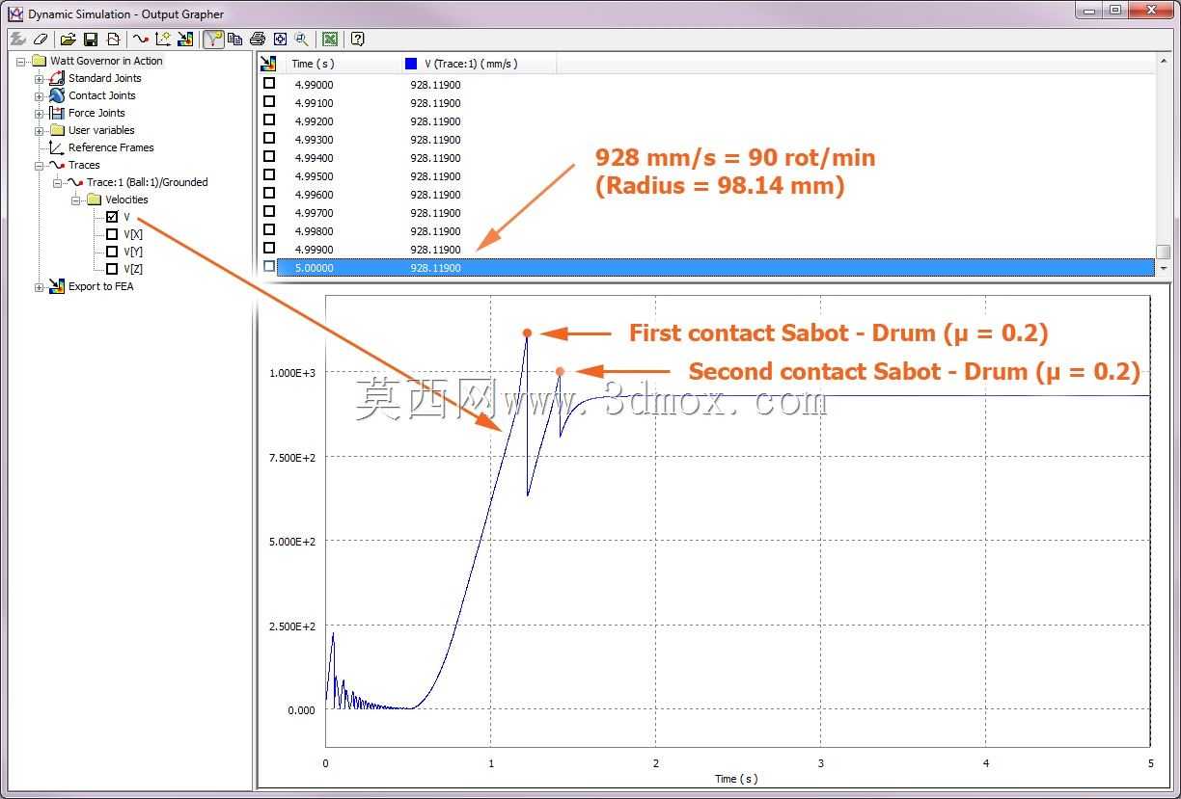
Task: Click the blue curve color swatch in header
Action: click(411, 64)
